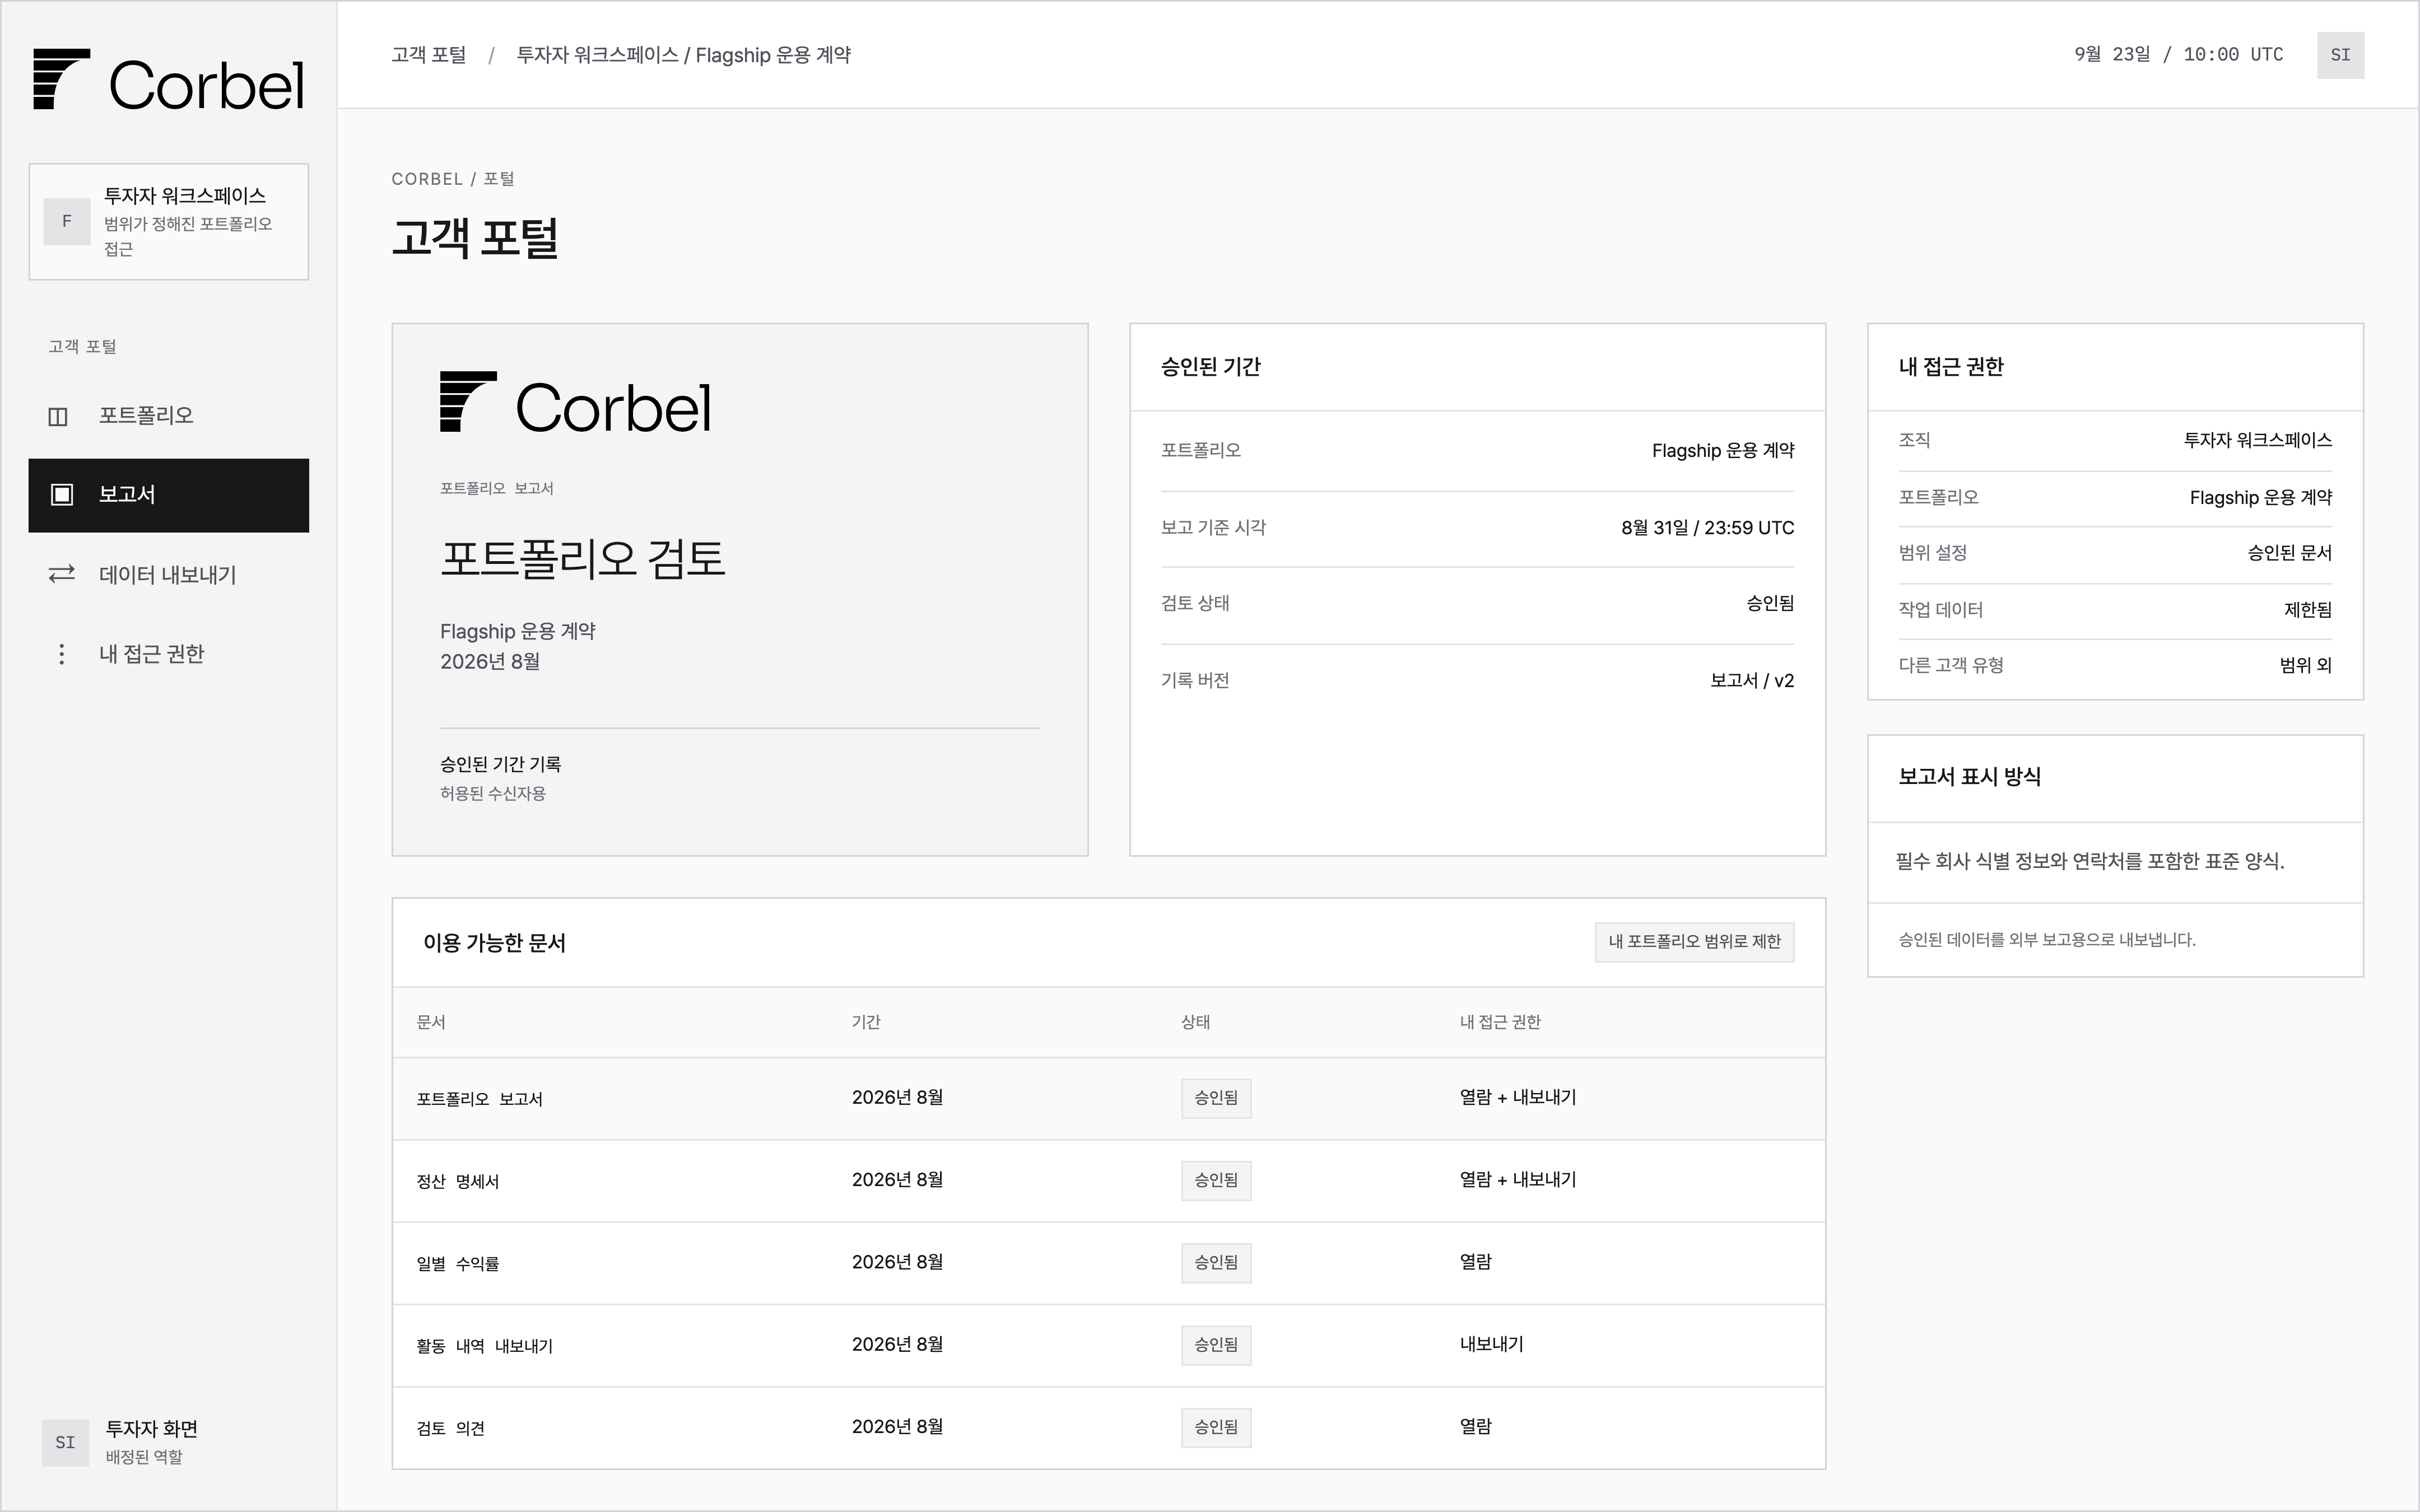2420x1512 pixels.
Task: Click the 범위 외 value in 내 접근 권한 panel
Action: click(2305, 665)
